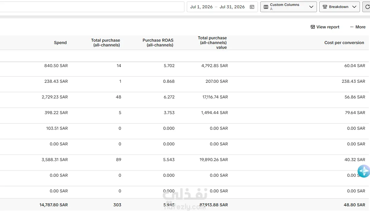The height and width of the screenshot is (211, 370).
Task: Select the 398.22 SAR spend cell
Action: coord(56,113)
